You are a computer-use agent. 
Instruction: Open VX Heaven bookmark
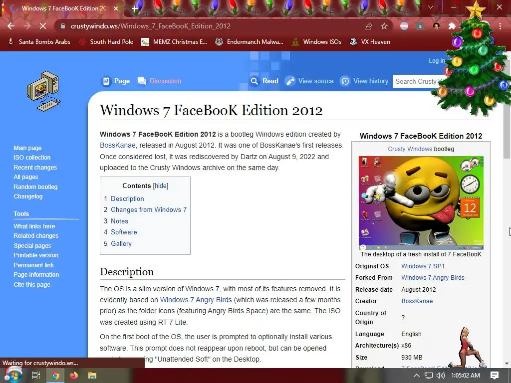tap(370, 42)
